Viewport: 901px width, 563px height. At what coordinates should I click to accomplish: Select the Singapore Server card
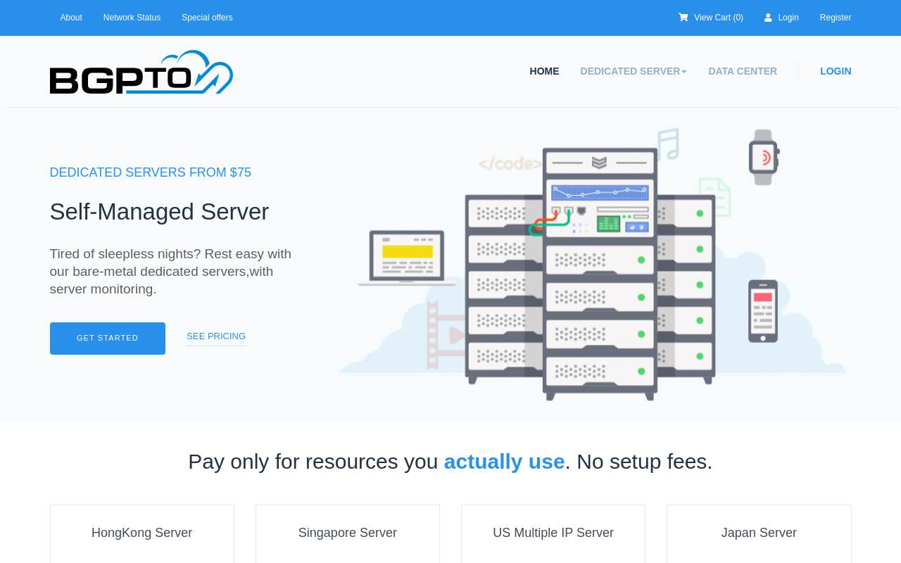click(x=348, y=533)
